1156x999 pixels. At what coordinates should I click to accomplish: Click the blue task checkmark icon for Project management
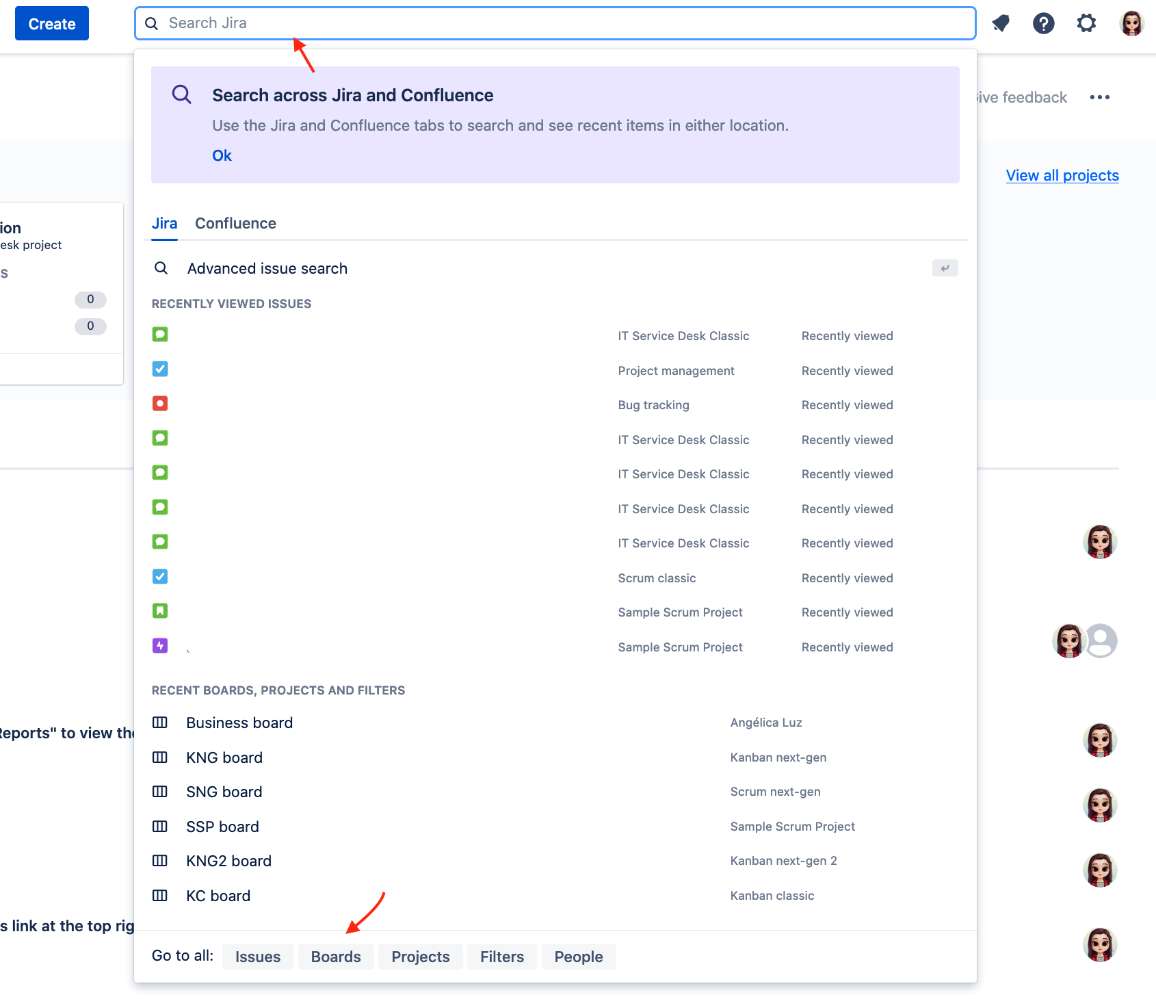(x=160, y=369)
